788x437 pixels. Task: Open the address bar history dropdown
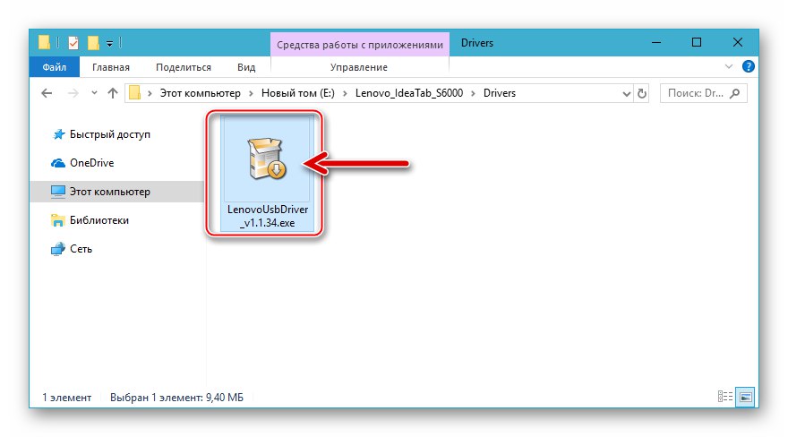click(x=626, y=93)
